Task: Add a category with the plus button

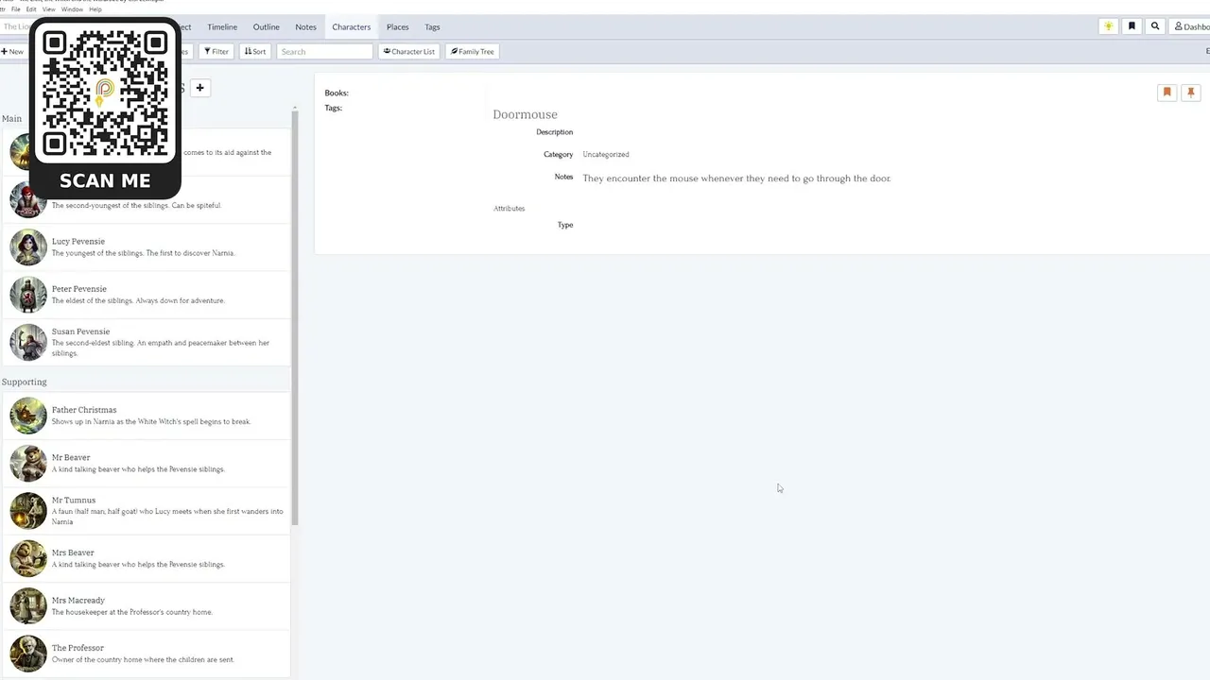Action: (x=199, y=88)
